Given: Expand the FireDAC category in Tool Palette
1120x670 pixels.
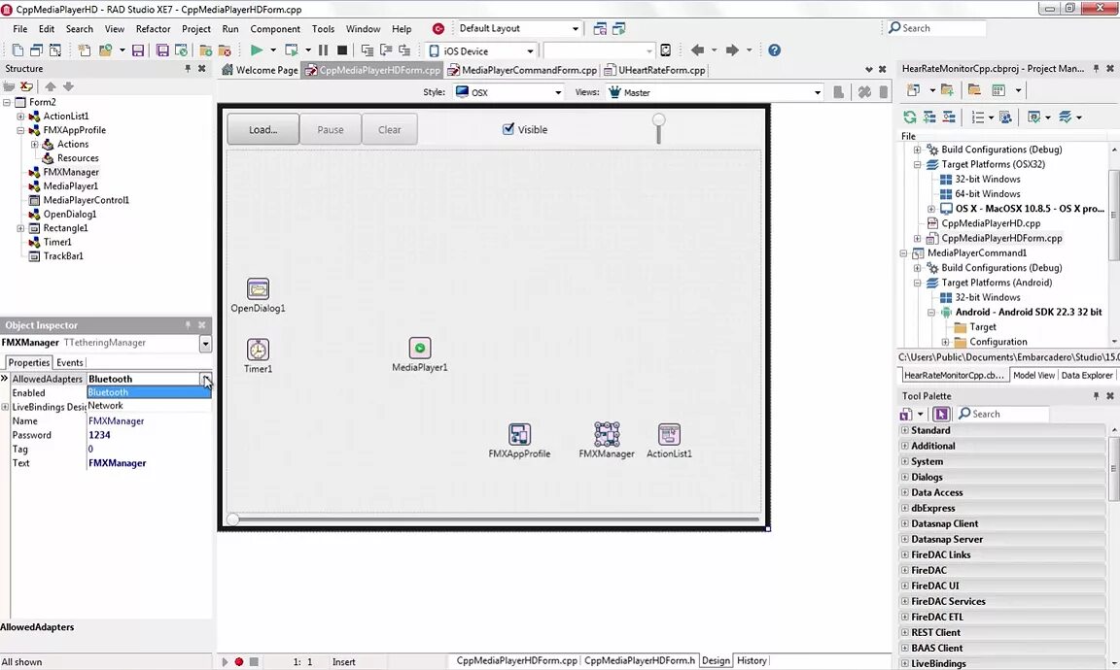Looking at the screenshot, I should pyautogui.click(x=905, y=570).
